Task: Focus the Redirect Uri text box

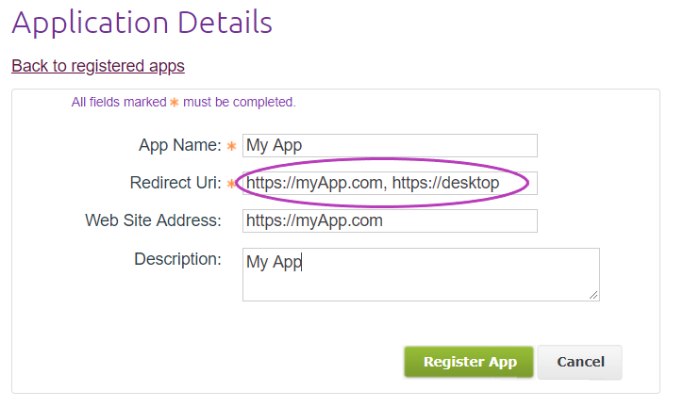Action: coord(390,183)
